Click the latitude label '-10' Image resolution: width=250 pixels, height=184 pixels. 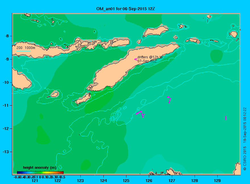tap(6, 82)
